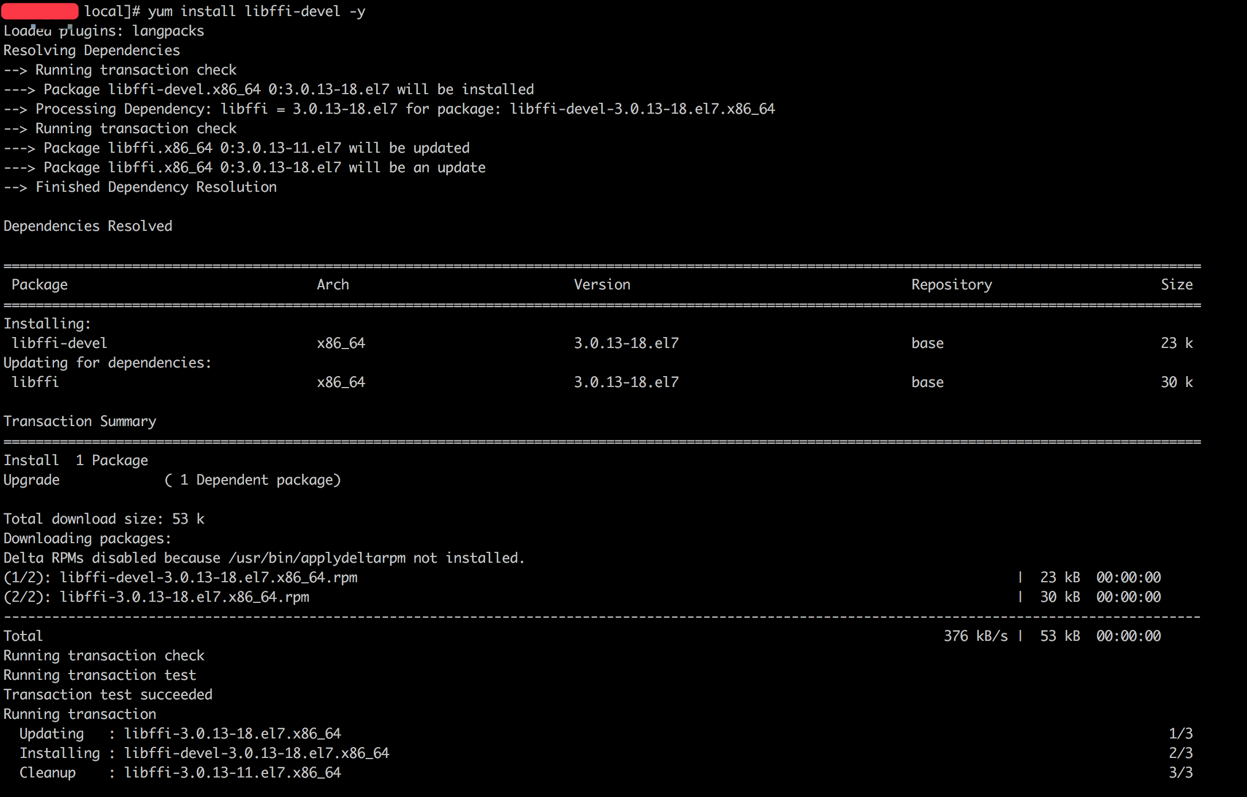
Task: Click the '376 kB/s' total speed value
Action: coord(976,636)
